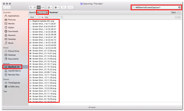Select the "Desktop" search scope
This screenshot has height=111, width=184.
click(54, 12)
